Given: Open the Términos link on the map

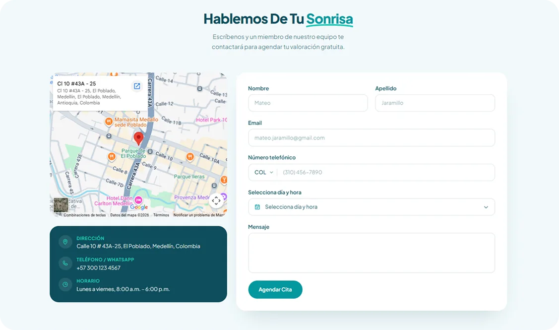Looking at the screenshot, I should (161, 215).
